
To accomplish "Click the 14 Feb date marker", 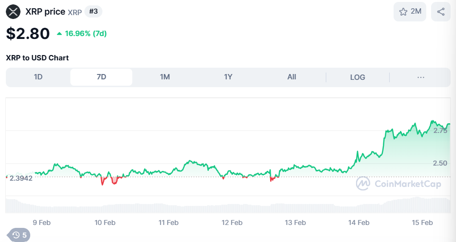I will (x=358, y=223).
